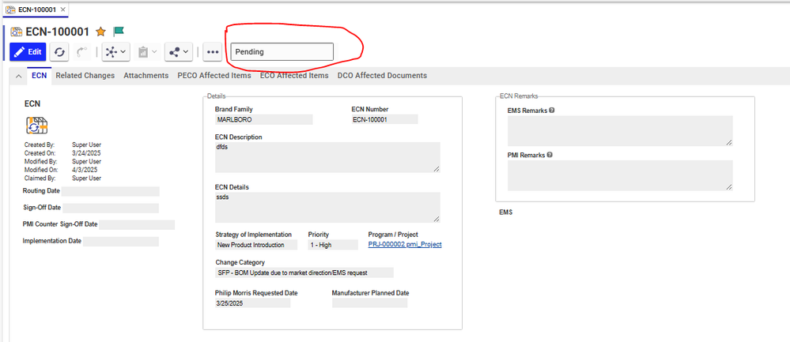Click the Pending state field

click(x=282, y=52)
